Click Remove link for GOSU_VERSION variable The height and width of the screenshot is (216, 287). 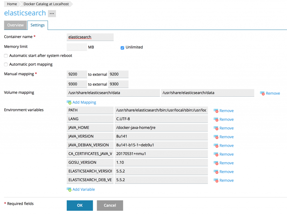tap(226, 163)
